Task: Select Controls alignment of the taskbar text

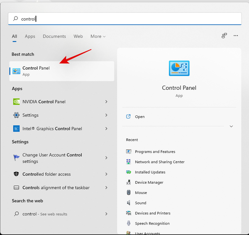Action: coord(56,188)
